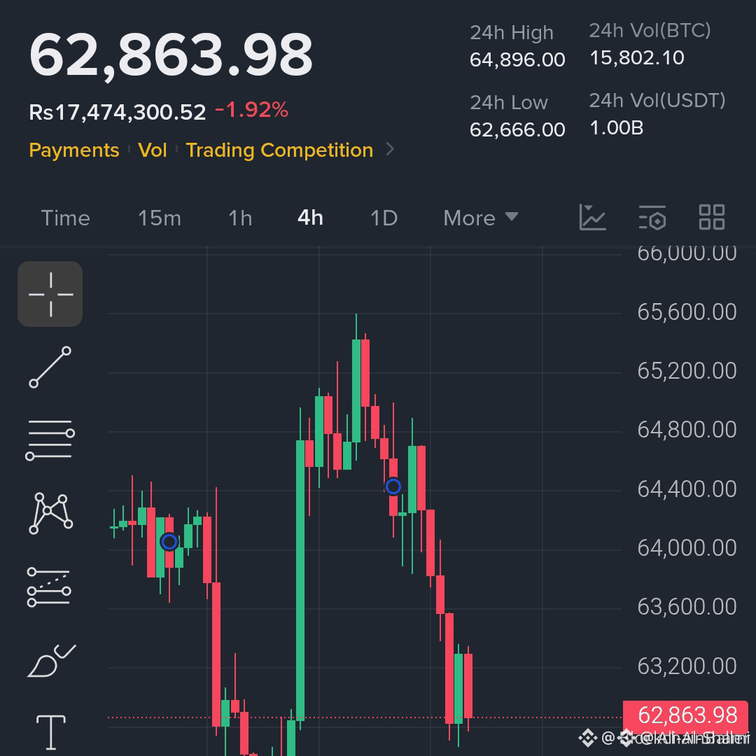Select the 4h interval tab

click(310, 218)
